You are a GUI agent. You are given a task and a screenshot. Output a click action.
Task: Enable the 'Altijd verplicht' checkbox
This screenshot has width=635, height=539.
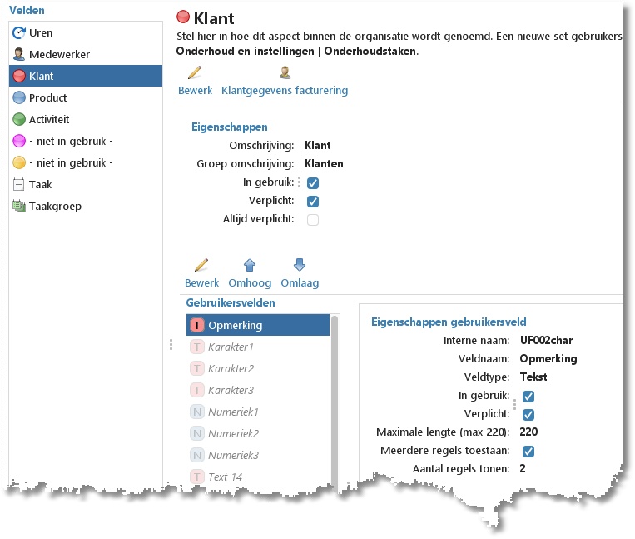(x=313, y=220)
